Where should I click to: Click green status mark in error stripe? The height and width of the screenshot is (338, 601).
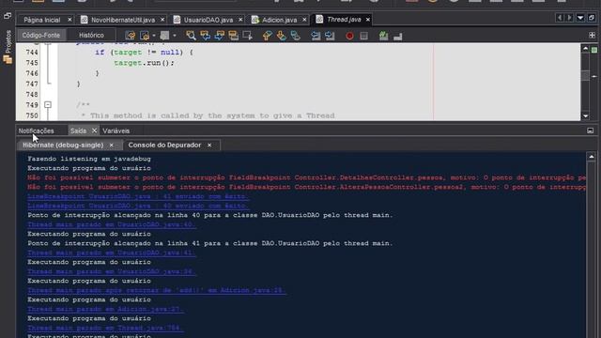pyautogui.click(x=594, y=50)
